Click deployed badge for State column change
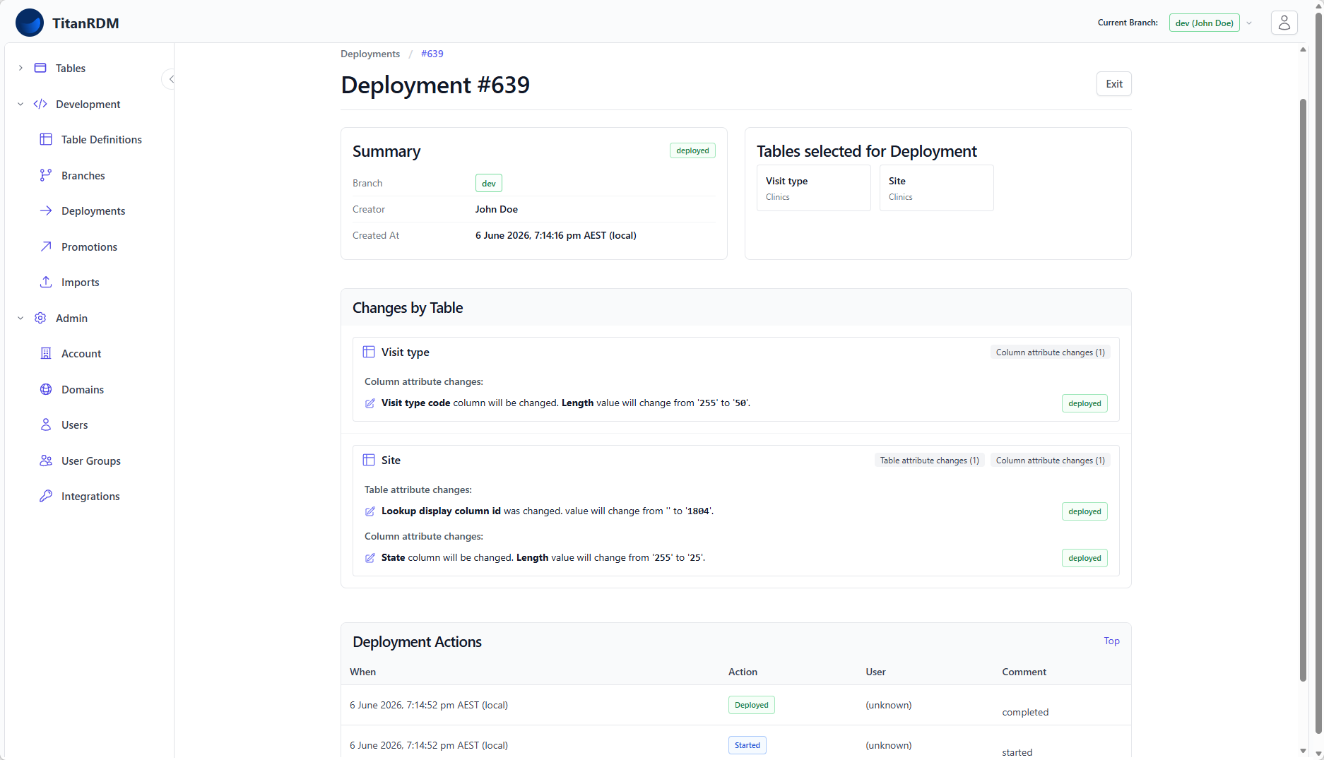 1084,558
